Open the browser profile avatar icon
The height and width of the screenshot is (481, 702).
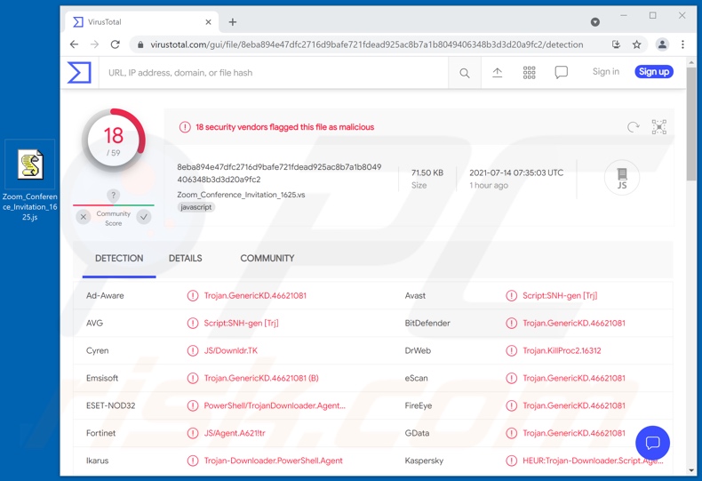pyautogui.click(x=662, y=44)
